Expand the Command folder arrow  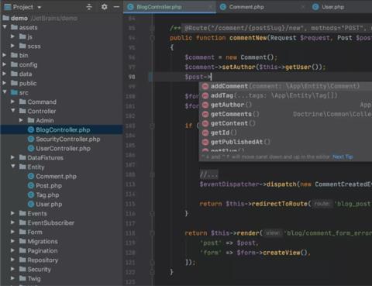12,102
